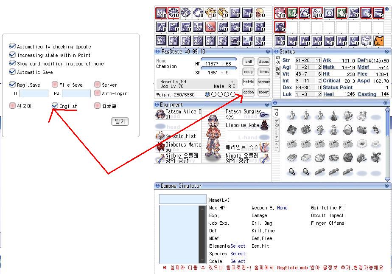Select the Diabolus Robe armor icon

(x=264, y=125)
